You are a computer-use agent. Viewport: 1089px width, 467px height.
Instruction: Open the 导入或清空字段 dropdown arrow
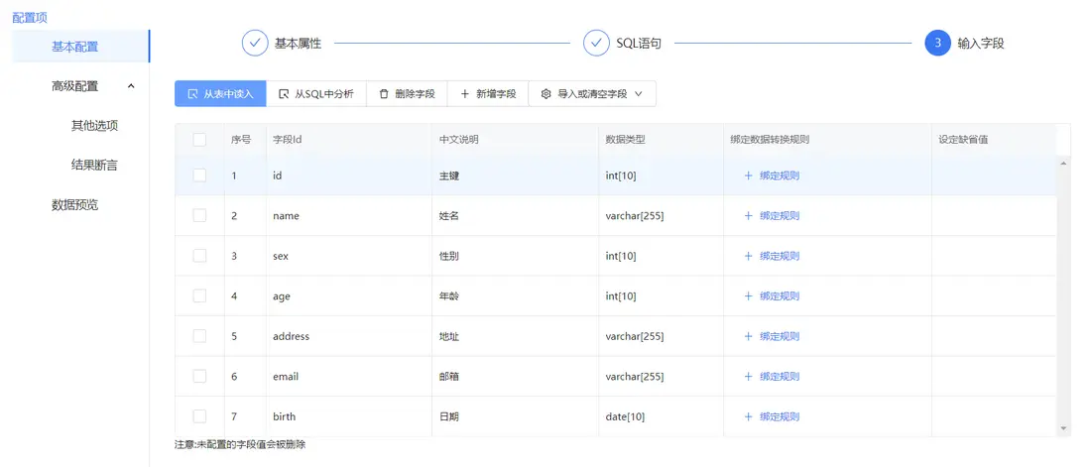pos(639,94)
